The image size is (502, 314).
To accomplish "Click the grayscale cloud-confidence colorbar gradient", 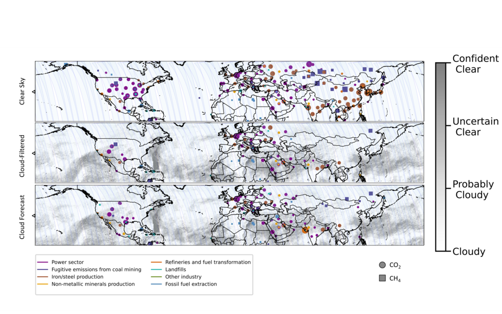I will click(441, 156).
